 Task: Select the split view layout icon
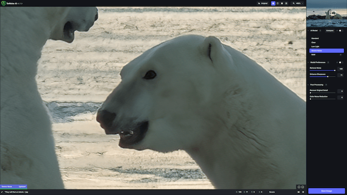click(x=278, y=3)
